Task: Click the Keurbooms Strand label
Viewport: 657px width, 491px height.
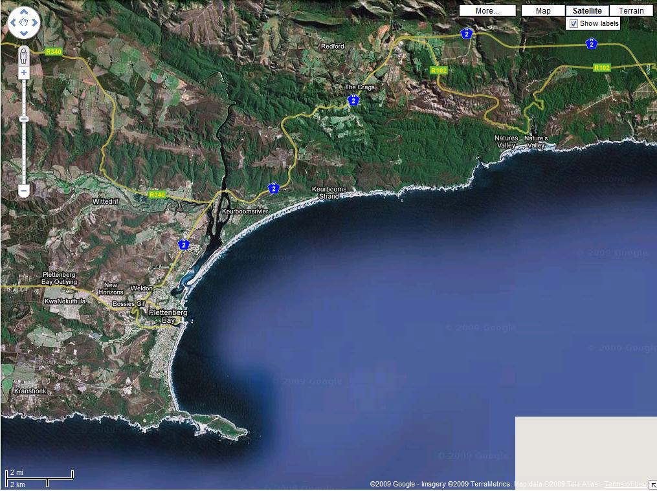Action: coord(329,193)
